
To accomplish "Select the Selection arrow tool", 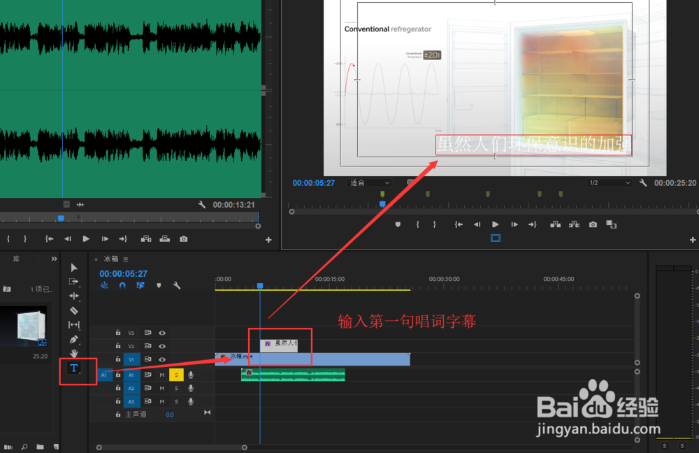I will 74,268.
